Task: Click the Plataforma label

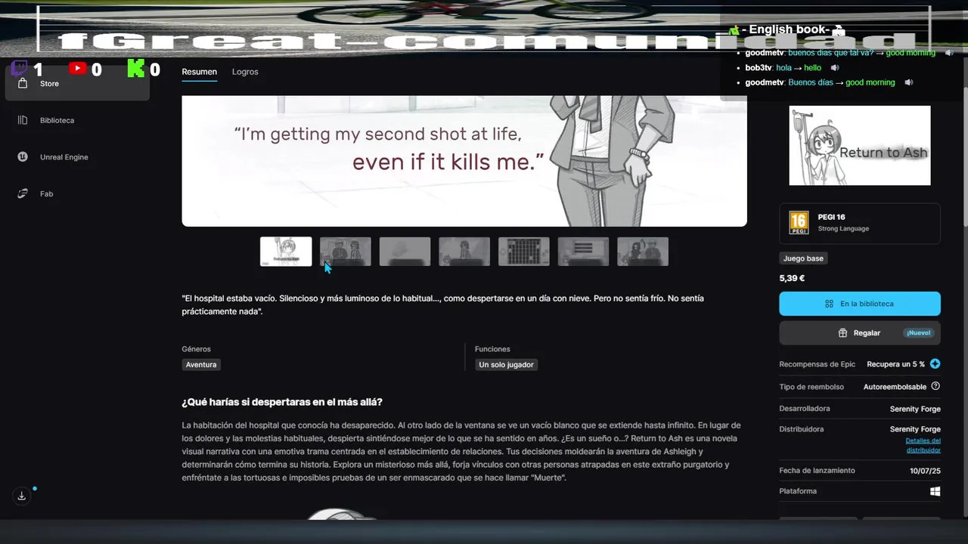Action: click(x=798, y=491)
